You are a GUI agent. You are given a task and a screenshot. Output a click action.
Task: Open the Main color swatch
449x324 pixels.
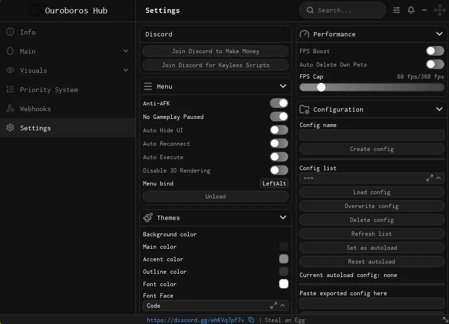coord(283,246)
